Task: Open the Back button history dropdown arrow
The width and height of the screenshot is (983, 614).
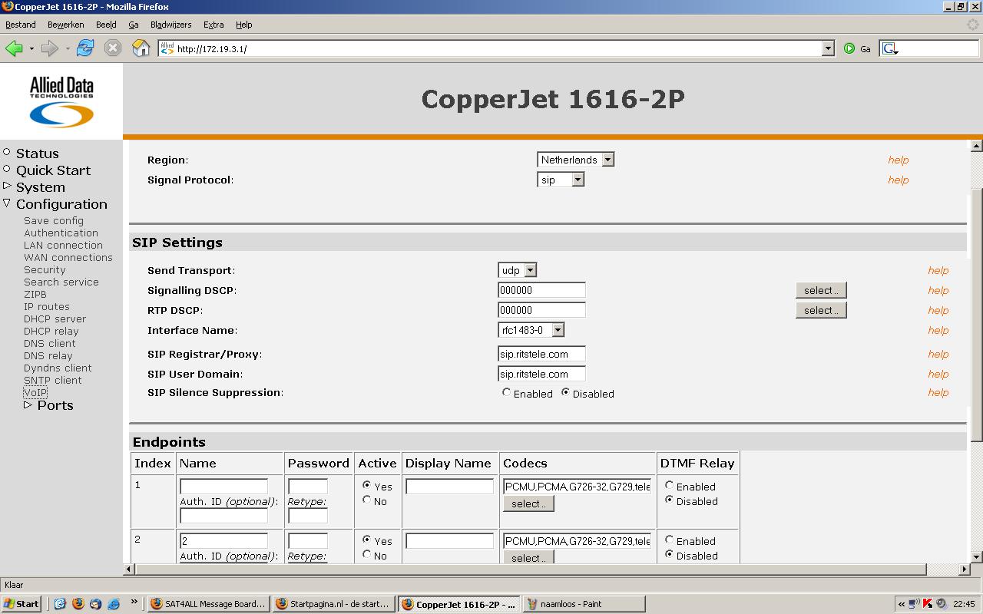Action: [31, 48]
